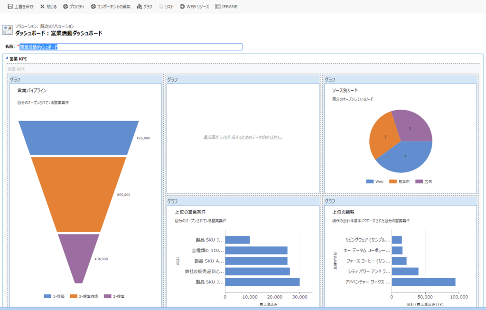
Task: Click the コンポーネントの編集 gear icon
Action: [x=93, y=7]
